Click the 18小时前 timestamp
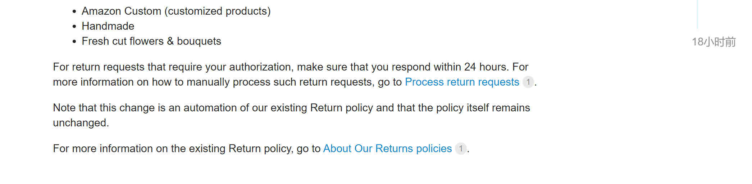The image size is (752, 184). (714, 42)
